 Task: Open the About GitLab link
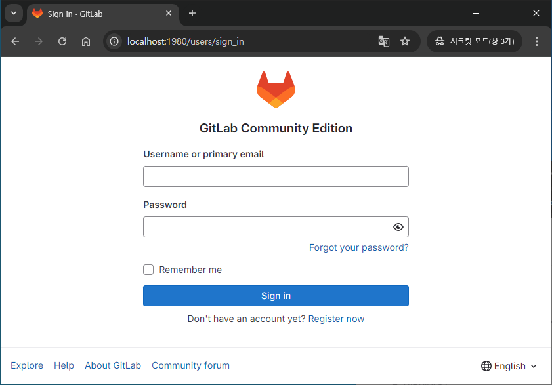coord(113,365)
